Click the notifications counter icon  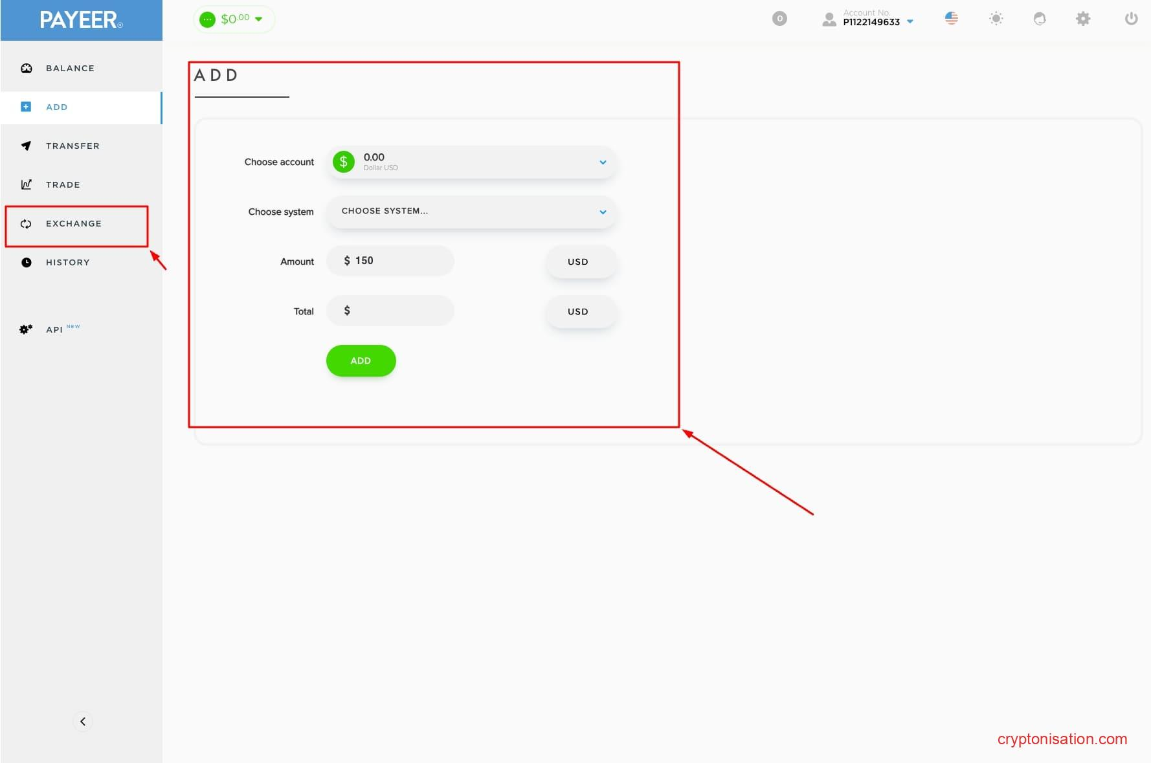[x=779, y=19]
